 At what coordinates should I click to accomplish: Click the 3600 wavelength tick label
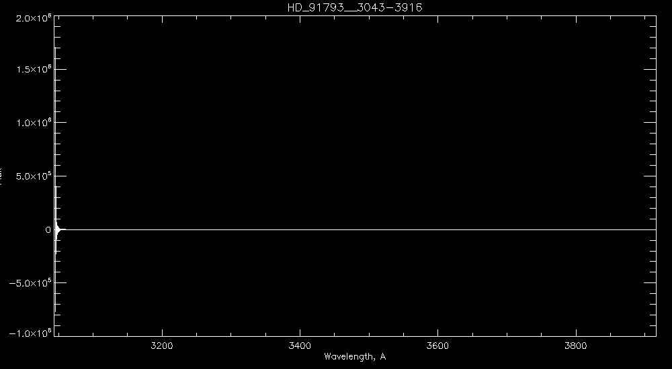pyautogui.click(x=437, y=346)
